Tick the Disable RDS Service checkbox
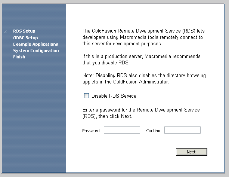The height and width of the screenshot is (177, 229). [87, 96]
